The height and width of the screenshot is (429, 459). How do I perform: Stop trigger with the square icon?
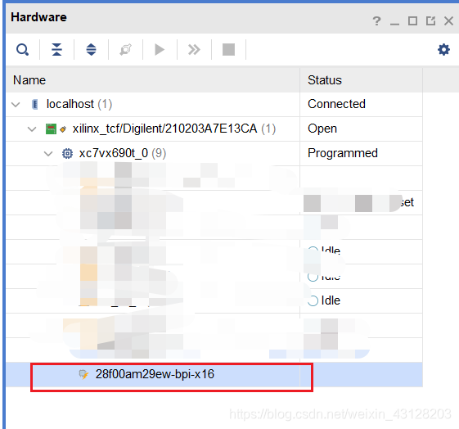pyautogui.click(x=228, y=49)
